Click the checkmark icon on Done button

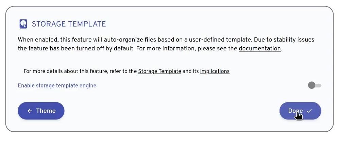(x=309, y=111)
